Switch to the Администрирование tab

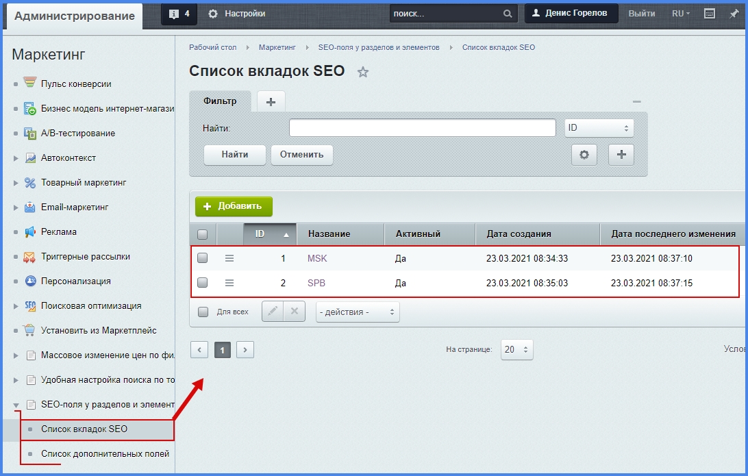coord(75,16)
